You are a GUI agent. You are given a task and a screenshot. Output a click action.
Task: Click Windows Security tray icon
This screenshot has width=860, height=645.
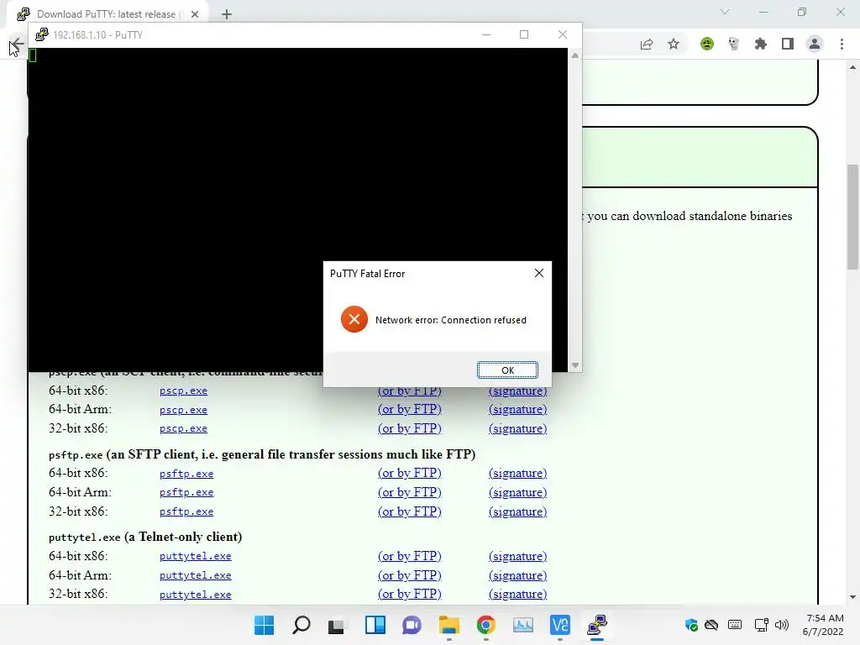coord(691,625)
